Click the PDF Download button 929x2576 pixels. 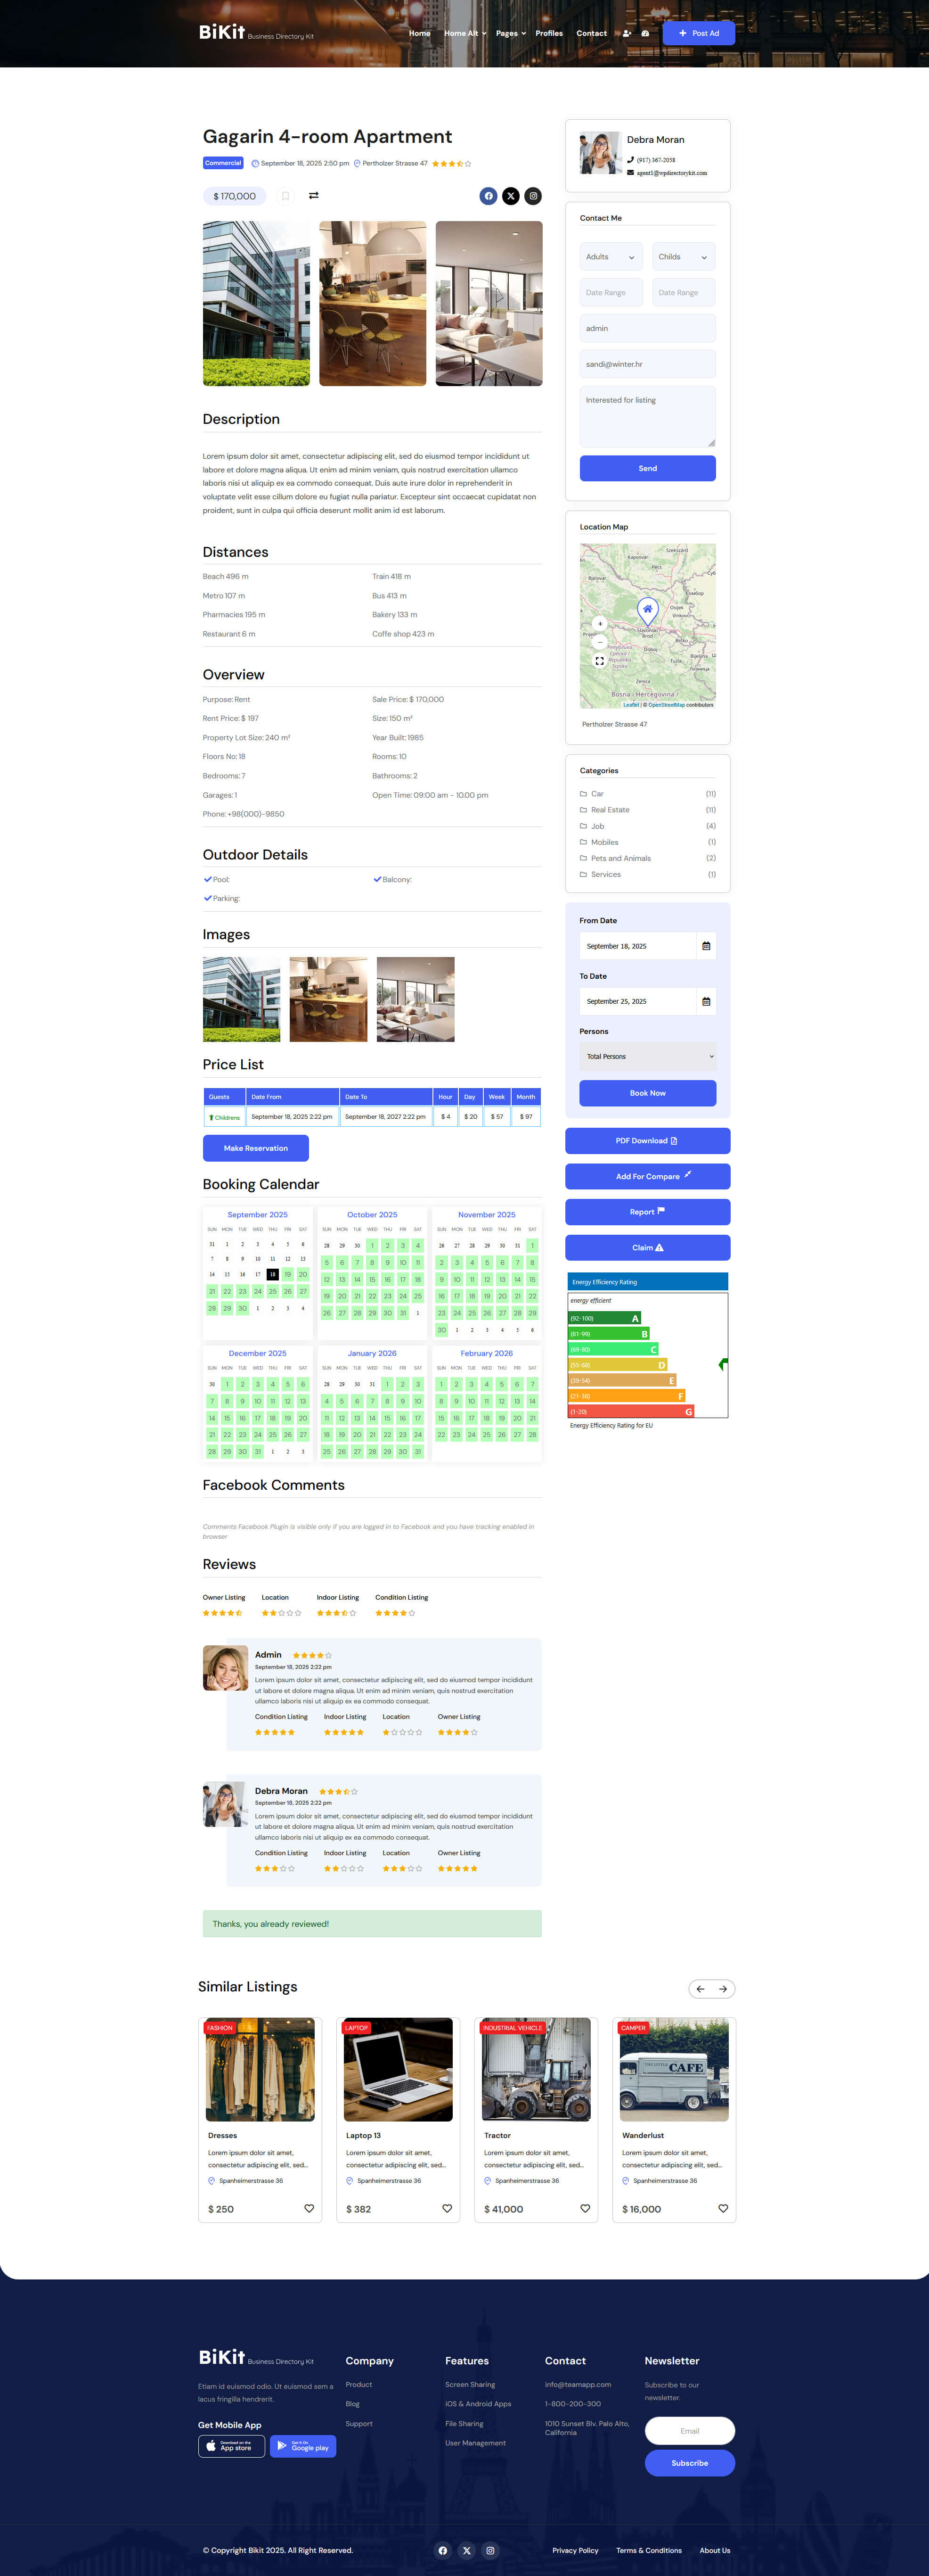[647, 1141]
